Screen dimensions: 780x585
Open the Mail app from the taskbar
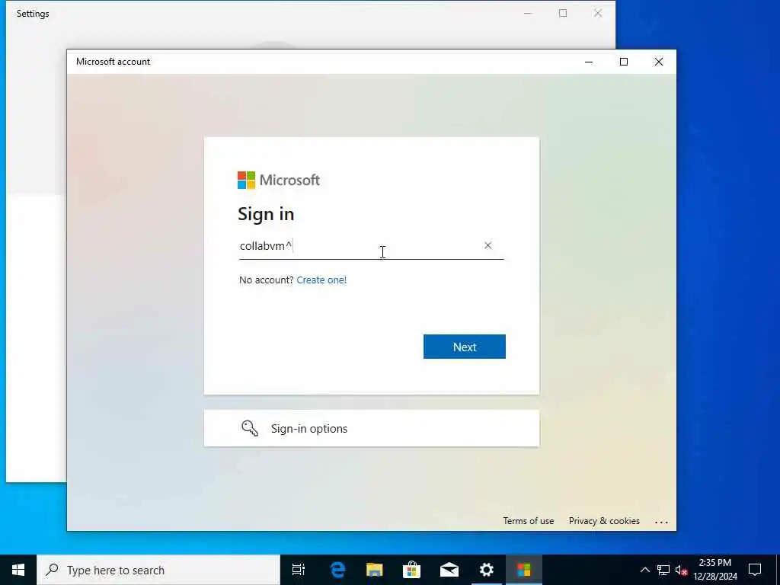pyautogui.click(x=449, y=570)
